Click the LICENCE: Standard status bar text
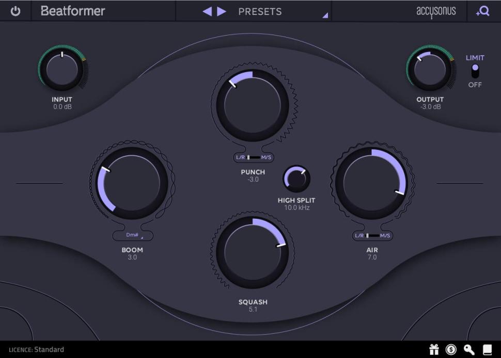 point(36,349)
